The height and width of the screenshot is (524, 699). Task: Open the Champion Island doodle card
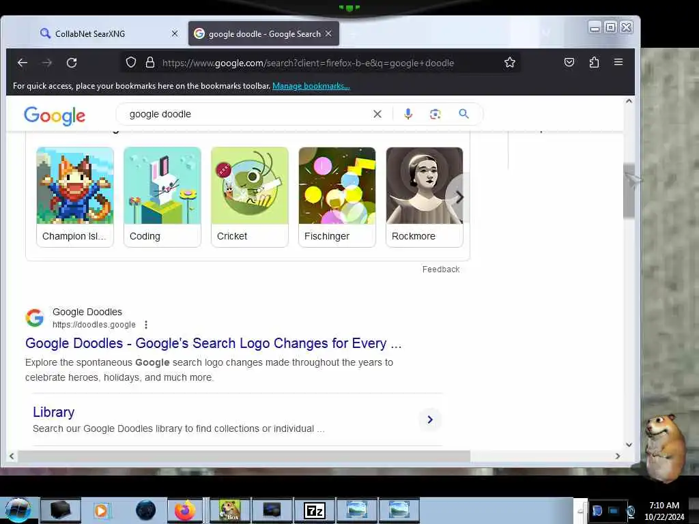(75, 197)
